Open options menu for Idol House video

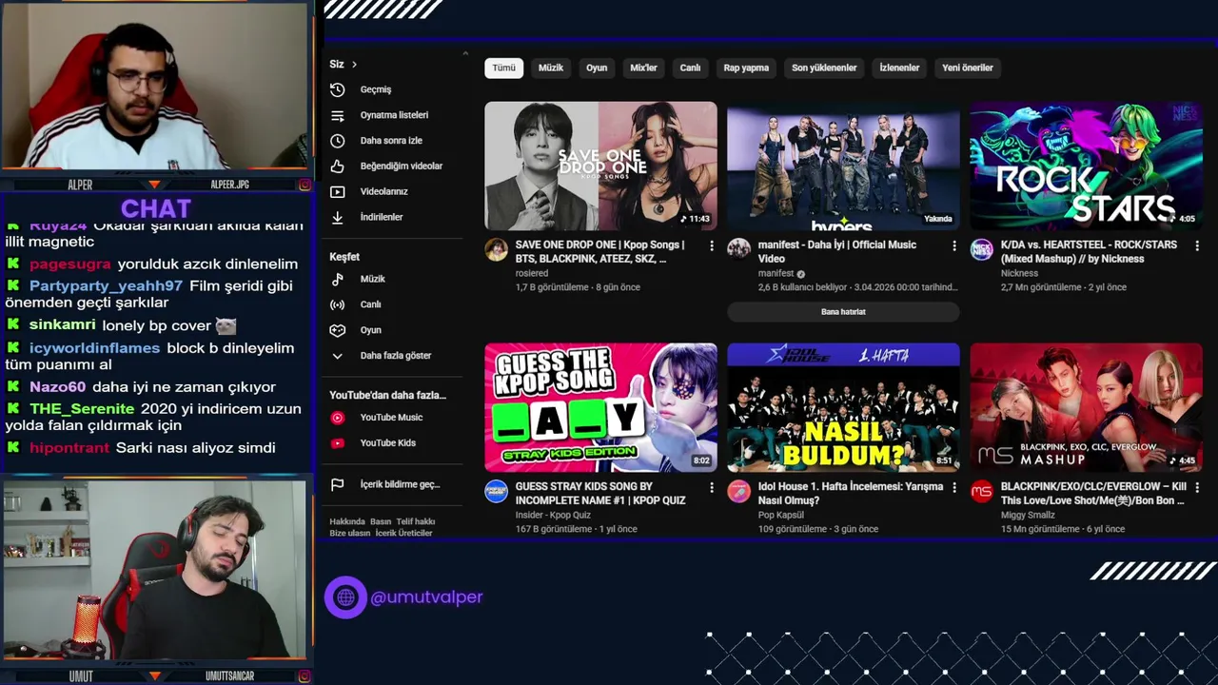click(953, 487)
